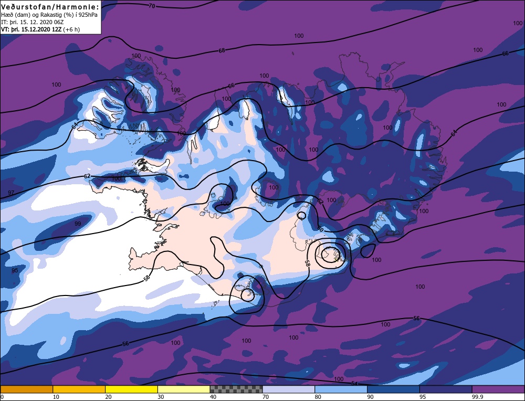Pick the lavender 70–80 legend swatch
This screenshot has height=401, width=525.
[x=289, y=389]
